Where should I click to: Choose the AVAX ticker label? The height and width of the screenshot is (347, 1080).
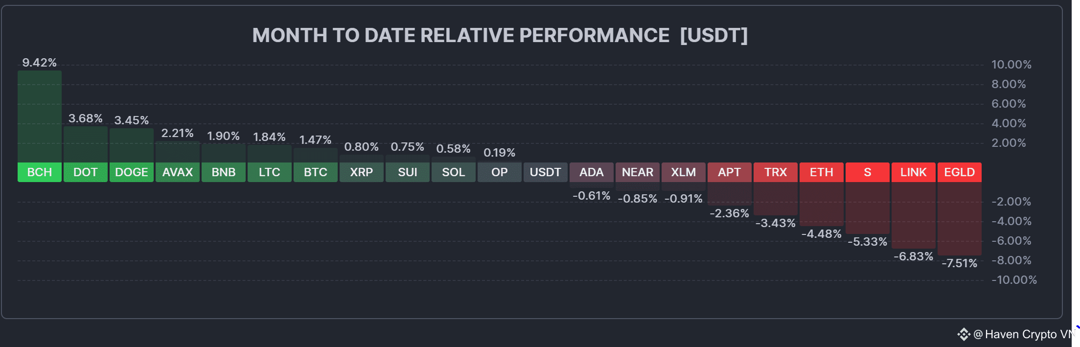click(178, 172)
